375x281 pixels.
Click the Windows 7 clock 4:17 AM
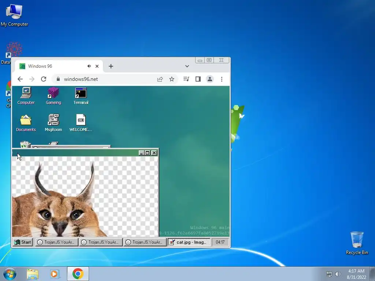click(x=356, y=274)
